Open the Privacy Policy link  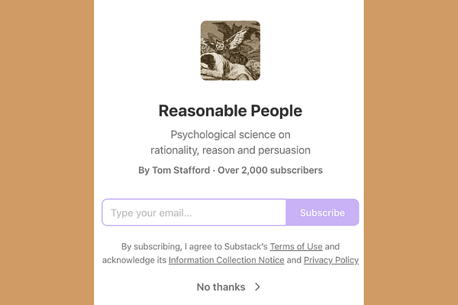pos(331,261)
